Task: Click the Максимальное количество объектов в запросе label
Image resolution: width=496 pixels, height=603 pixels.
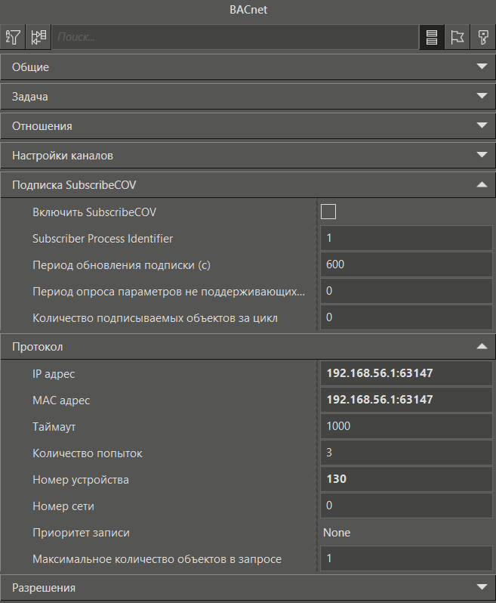Action: 157,559
